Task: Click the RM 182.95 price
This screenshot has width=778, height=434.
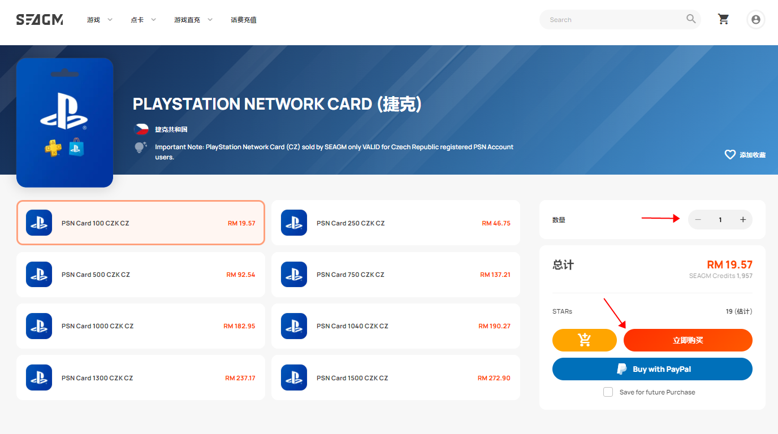Action: (239, 326)
